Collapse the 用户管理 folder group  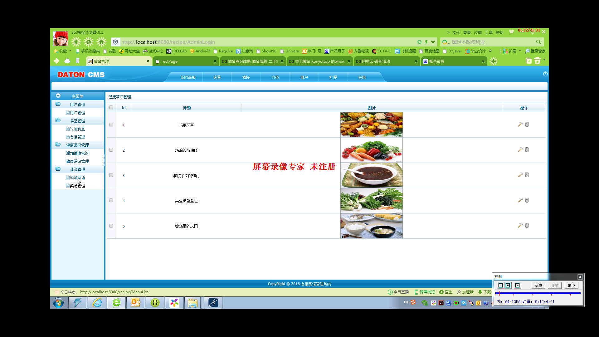(x=58, y=104)
